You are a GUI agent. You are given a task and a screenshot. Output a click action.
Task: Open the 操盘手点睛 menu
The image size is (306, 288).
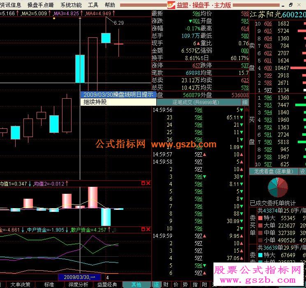[x=40, y=5]
